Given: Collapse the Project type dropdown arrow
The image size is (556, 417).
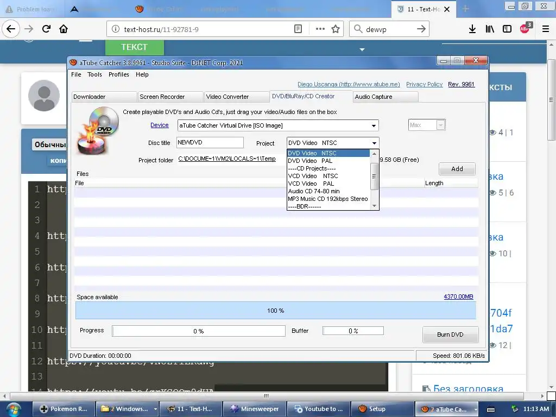Looking at the screenshot, I should [x=374, y=143].
